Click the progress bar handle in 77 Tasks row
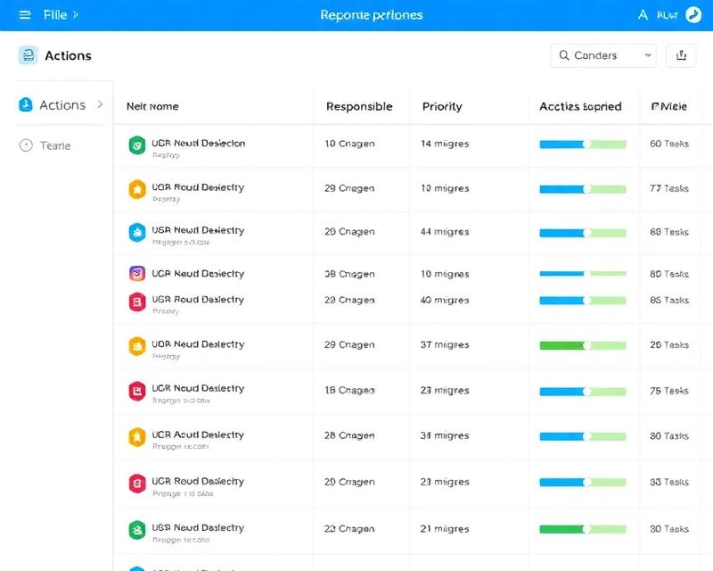 (x=586, y=189)
